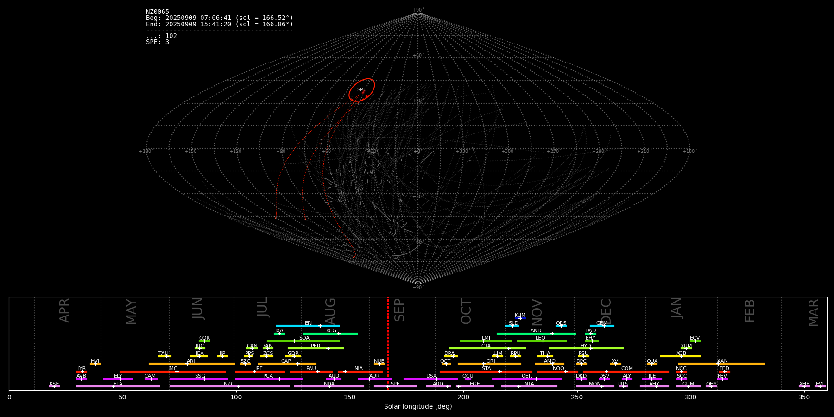
Task: Click the pink SPE shower bar in the timeline
Action: pos(395,386)
